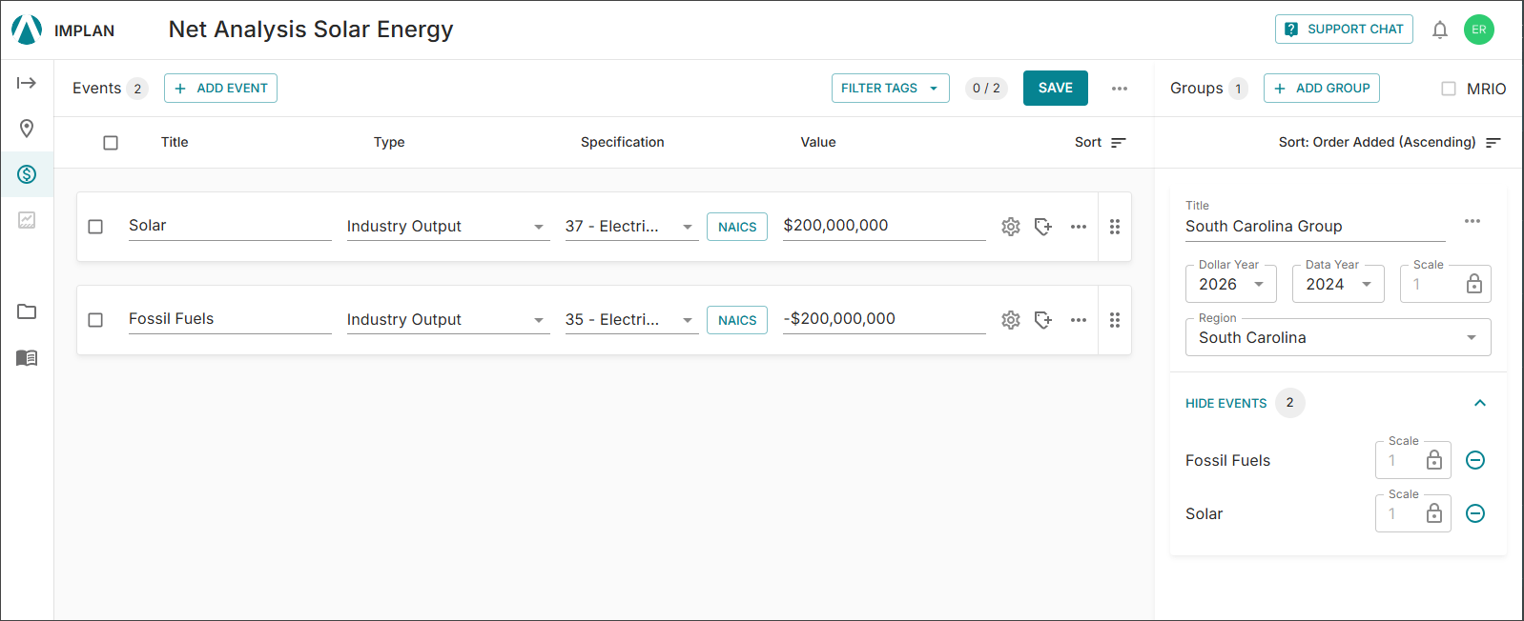The height and width of the screenshot is (621, 1524).
Task: Open groups Sort Order Added menu
Action: [1390, 143]
